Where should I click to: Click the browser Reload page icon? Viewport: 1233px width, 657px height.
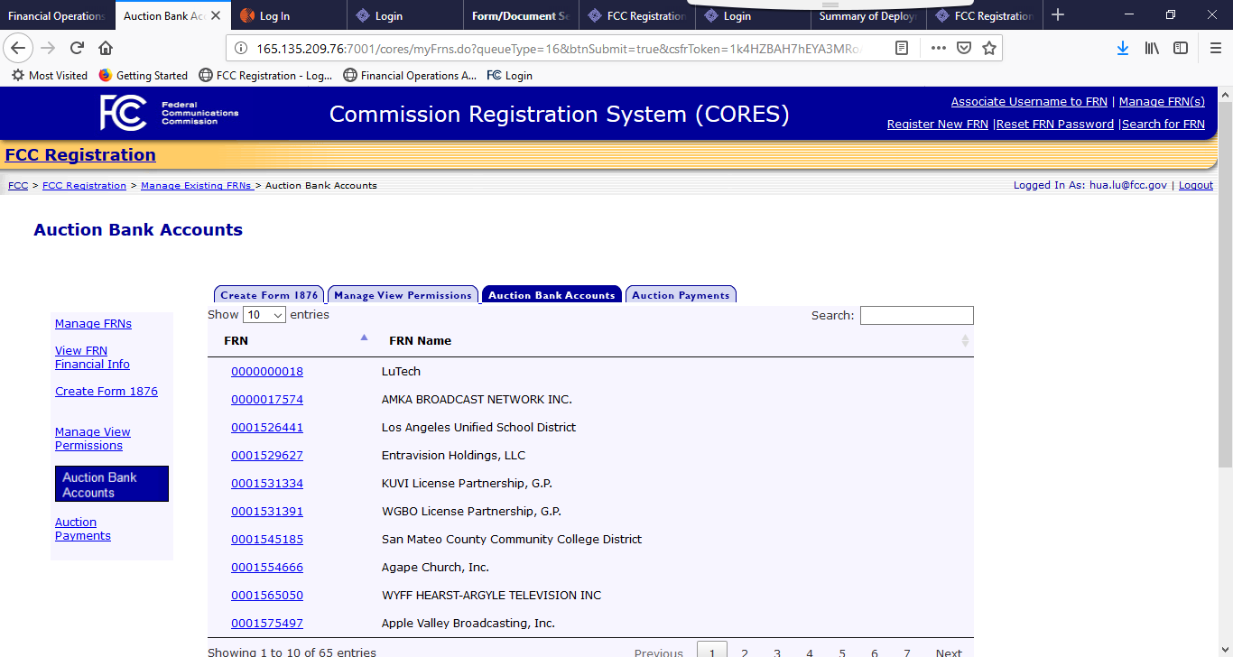click(78, 48)
